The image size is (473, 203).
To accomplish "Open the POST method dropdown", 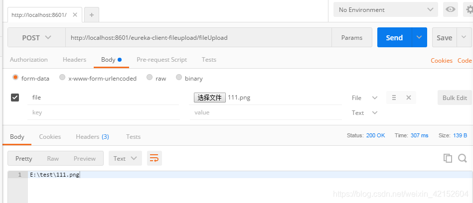I will pos(36,38).
